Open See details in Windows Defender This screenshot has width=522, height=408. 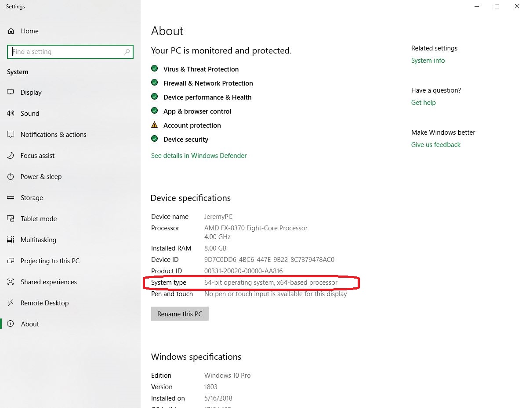[199, 156]
